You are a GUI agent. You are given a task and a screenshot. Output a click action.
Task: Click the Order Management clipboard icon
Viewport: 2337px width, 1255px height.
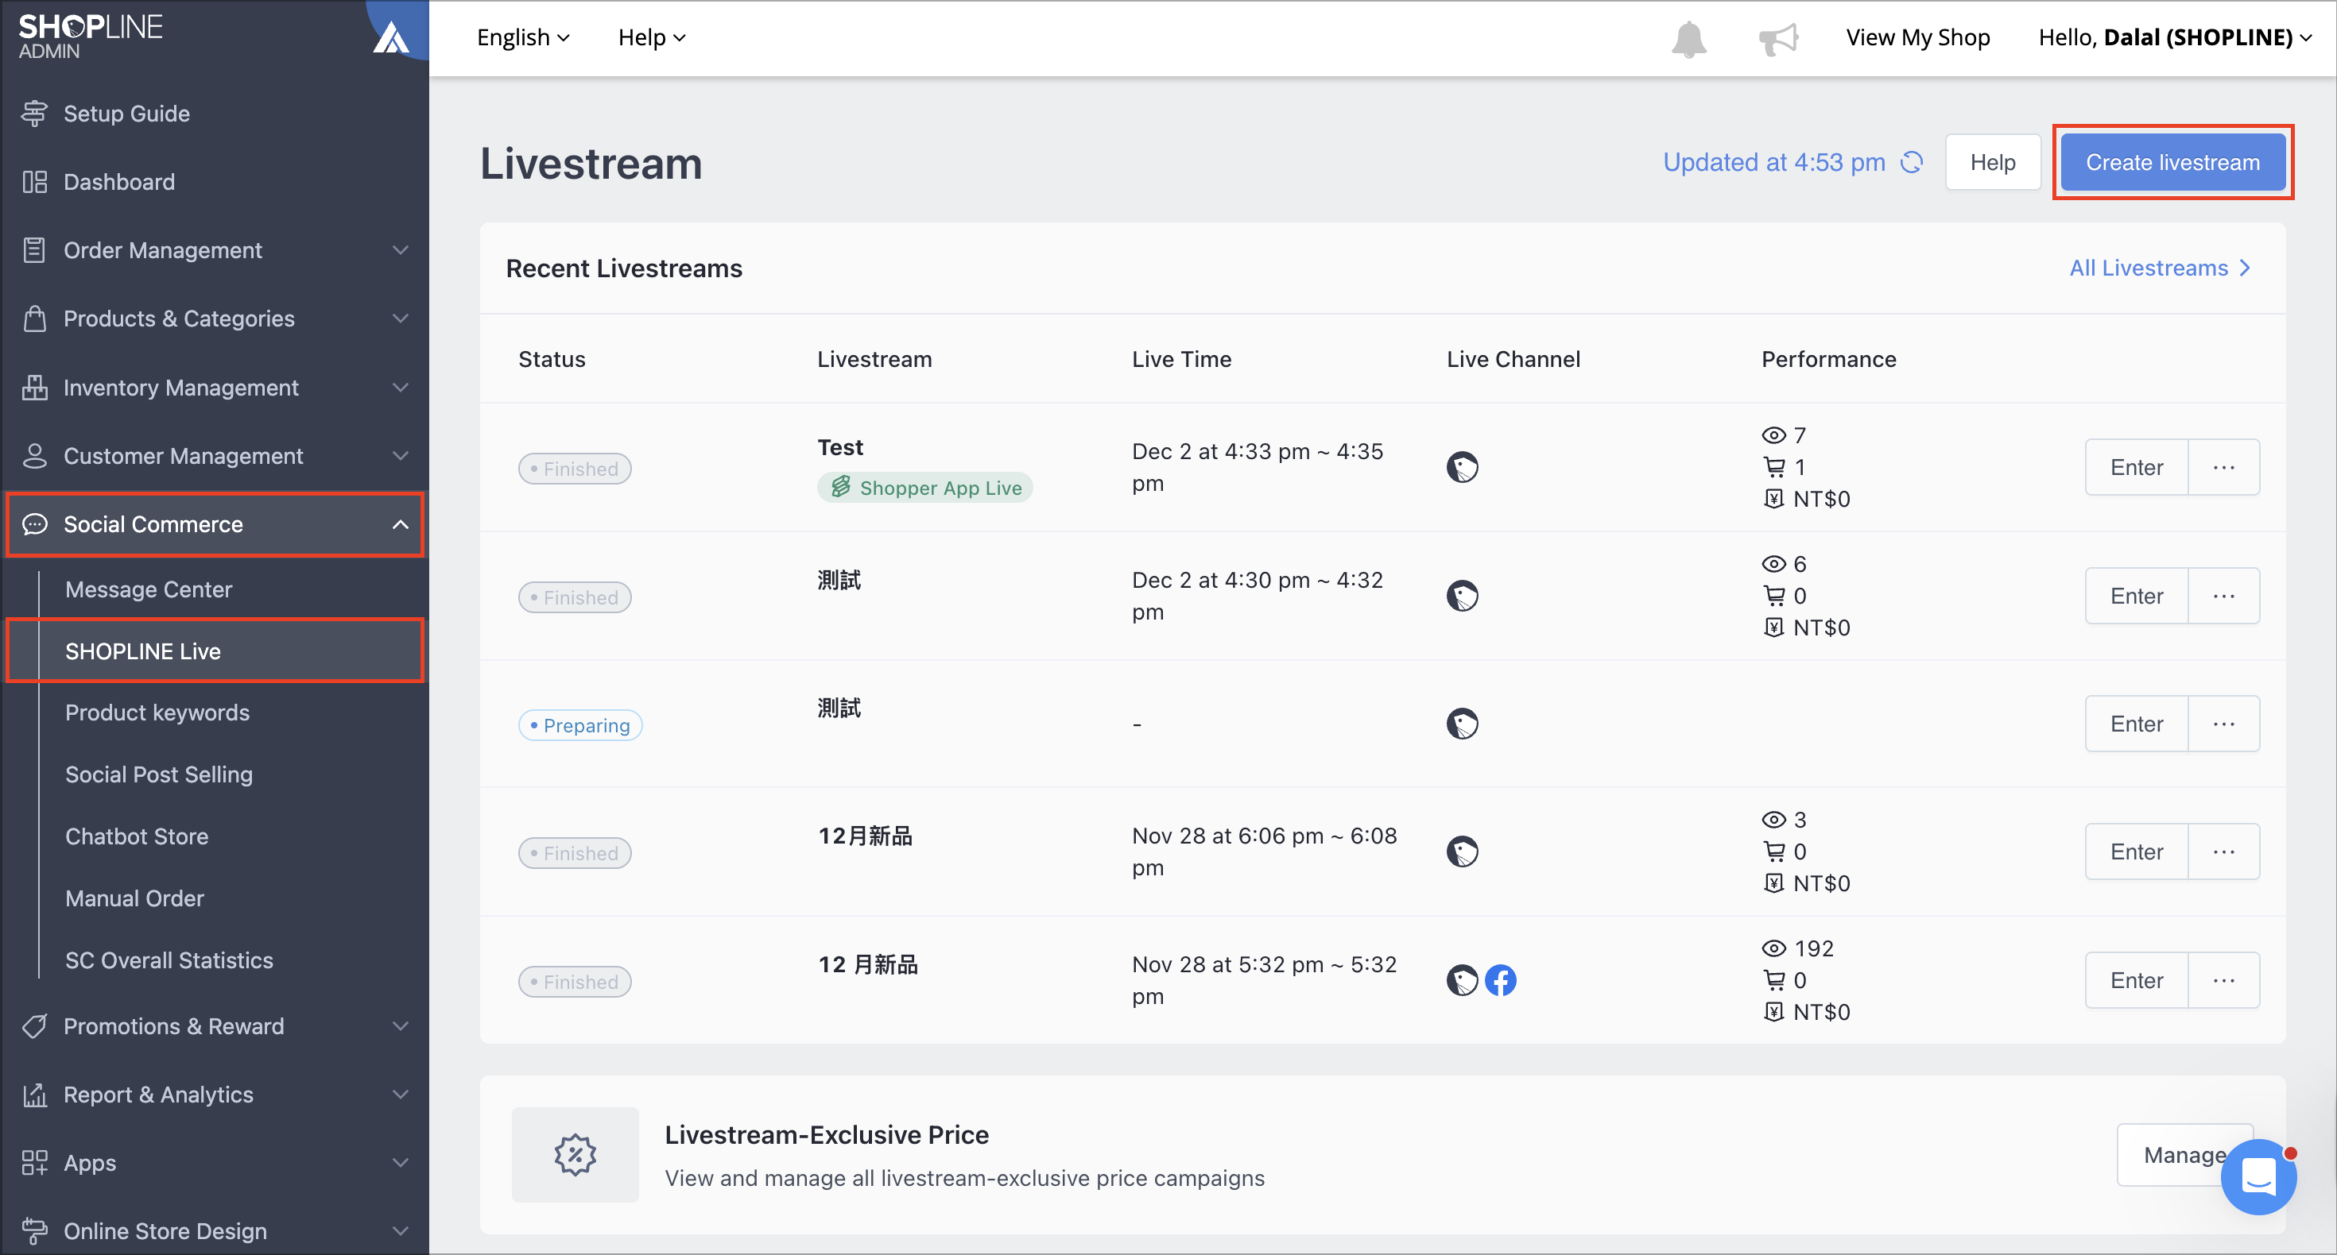coord(34,249)
